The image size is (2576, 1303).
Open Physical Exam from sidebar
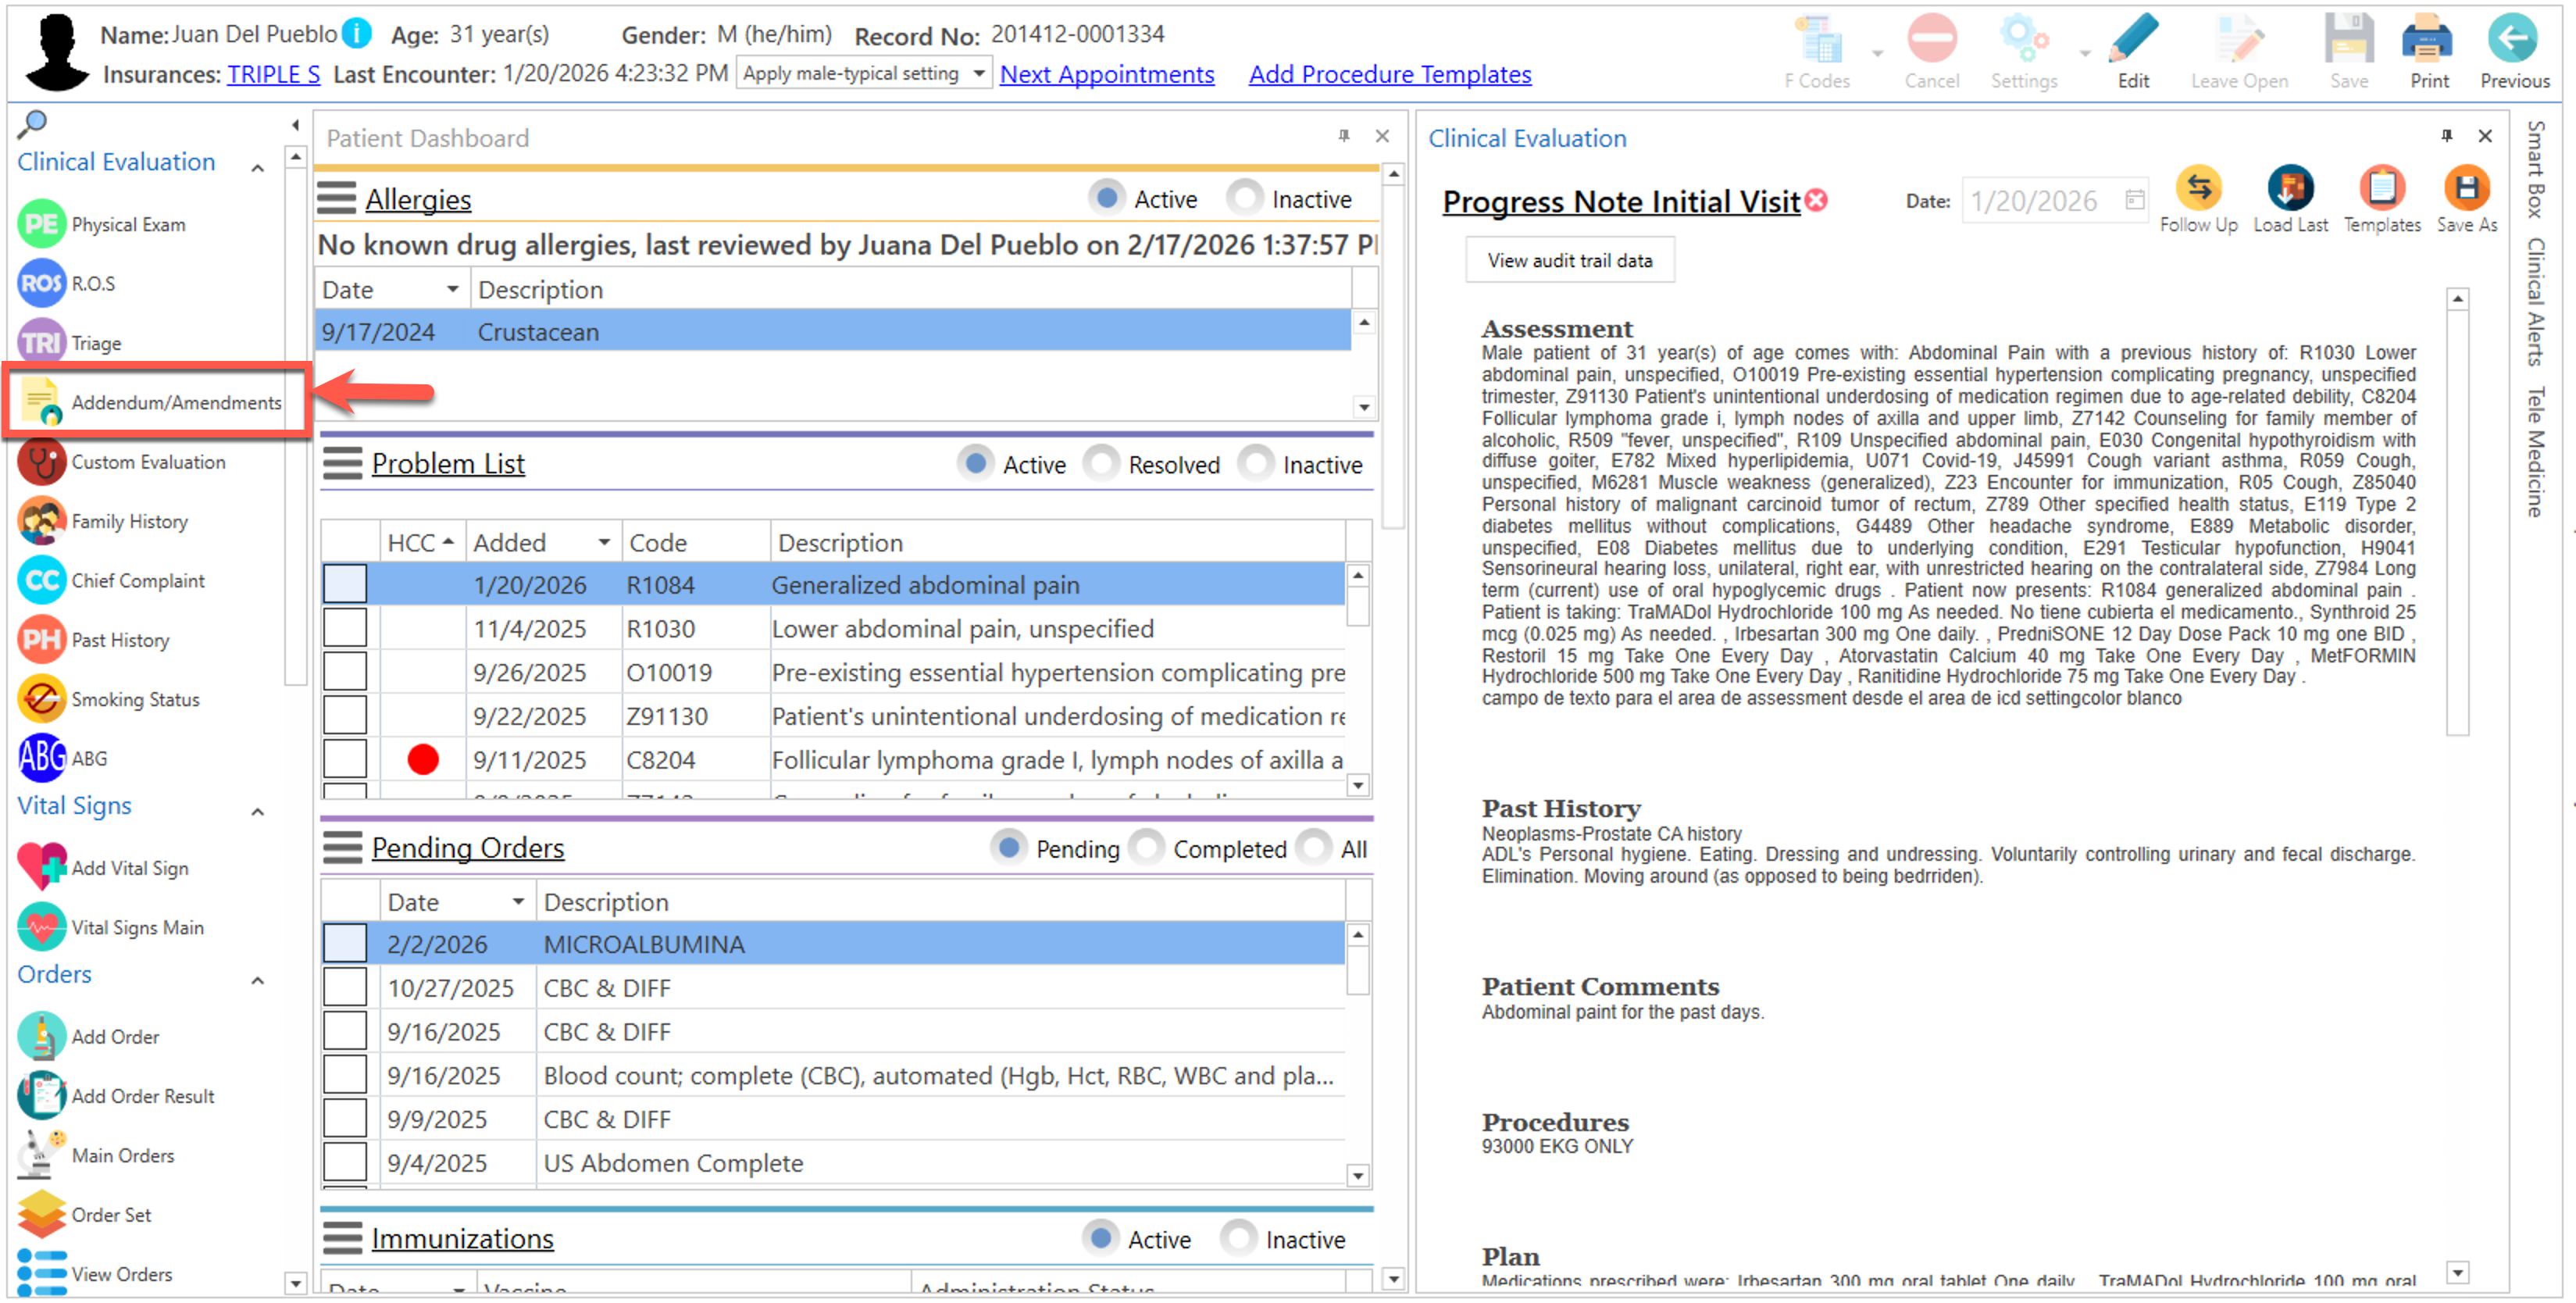pyautogui.click(x=128, y=224)
